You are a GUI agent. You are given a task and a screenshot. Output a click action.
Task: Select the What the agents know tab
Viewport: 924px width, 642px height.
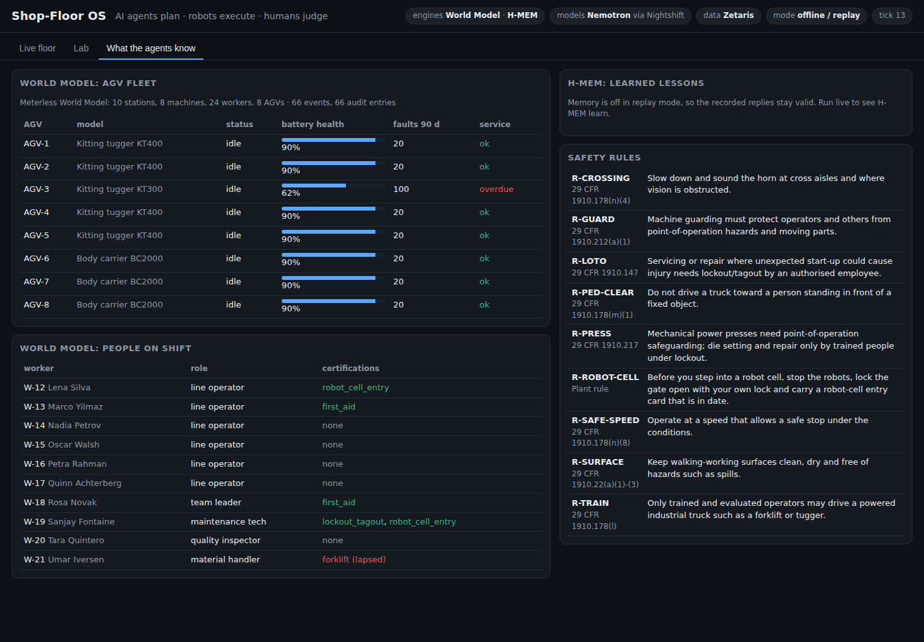pyautogui.click(x=151, y=48)
